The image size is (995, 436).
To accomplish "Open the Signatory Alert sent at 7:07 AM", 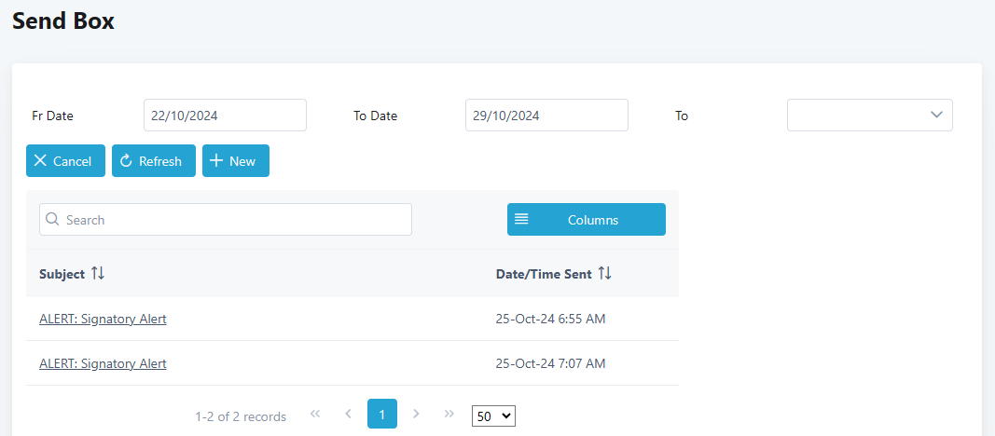I will click(x=103, y=363).
